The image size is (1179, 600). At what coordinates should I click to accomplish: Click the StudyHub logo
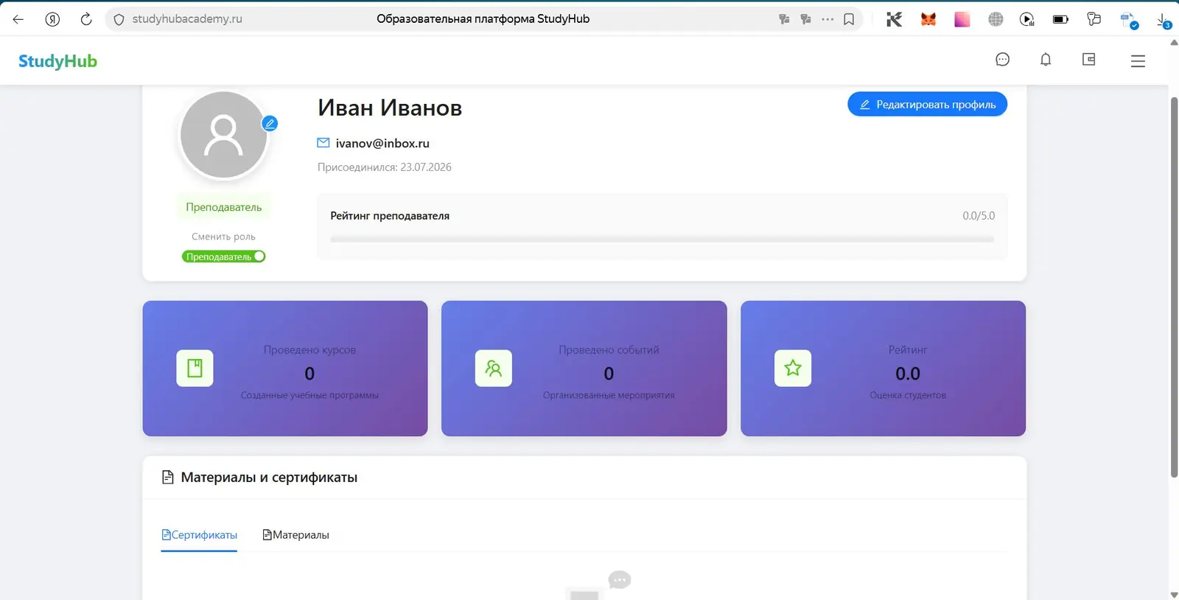click(57, 61)
